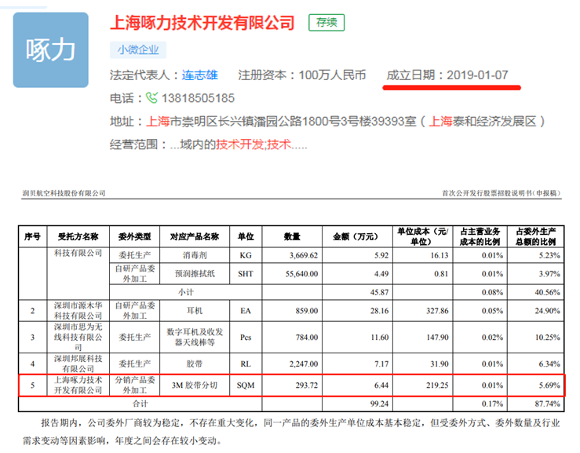
Task: Click cell 深圳市源木华科技有限公司
Action: [x=78, y=311]
